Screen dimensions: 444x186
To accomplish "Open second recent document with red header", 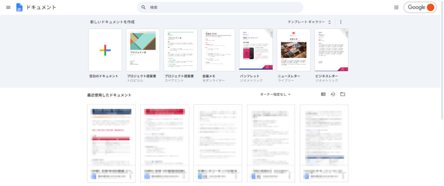I will tap(164, 144).
